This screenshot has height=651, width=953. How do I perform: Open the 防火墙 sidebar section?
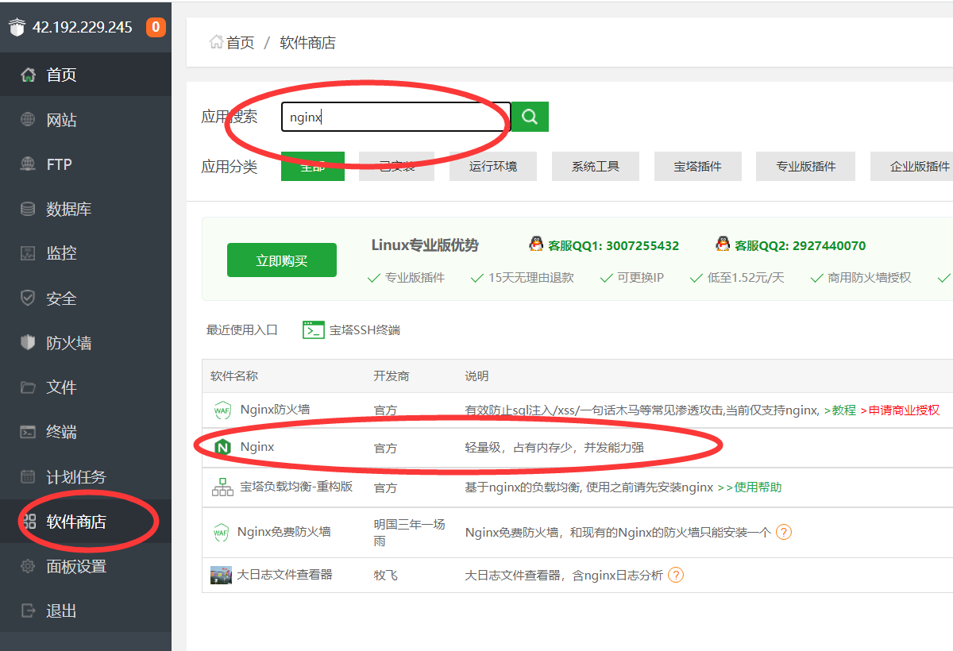tap(86, 343)
